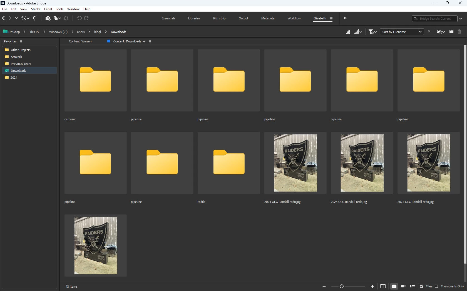Click blaql in the path bar
The image size is (467, 291).
tap(98, 32)
